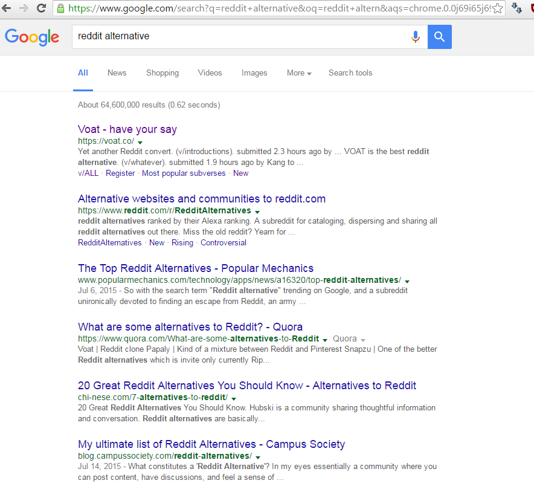The height and width of the screenshot is (492, 534).
Task: Click the green padlock security icon
Action: [60, 8]
